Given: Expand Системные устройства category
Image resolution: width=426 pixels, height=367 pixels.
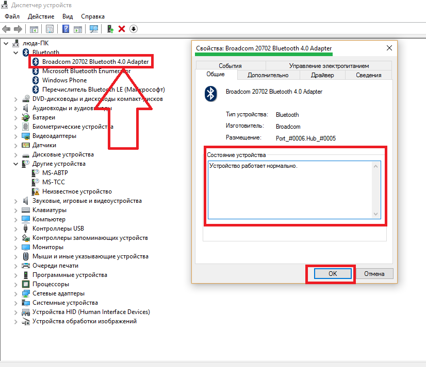Looking at the screenshot, I should coord(16,303).
